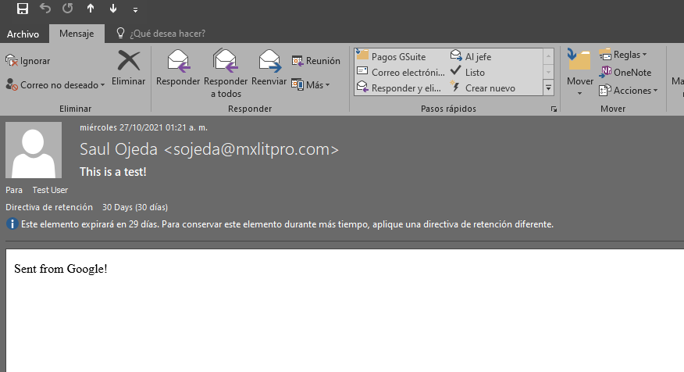Viewport: 684px width, 372px height.
Task: Click the Save icon in quick access toolbar
Action: point(23,9)
